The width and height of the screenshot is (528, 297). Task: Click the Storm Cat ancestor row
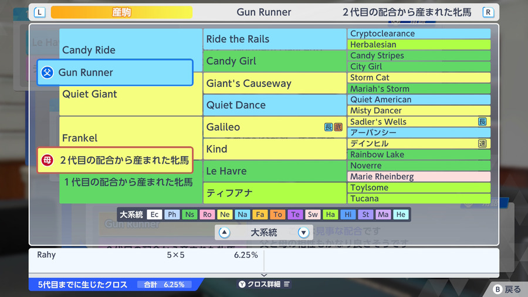pyautogui.click(x=419, y=77)
